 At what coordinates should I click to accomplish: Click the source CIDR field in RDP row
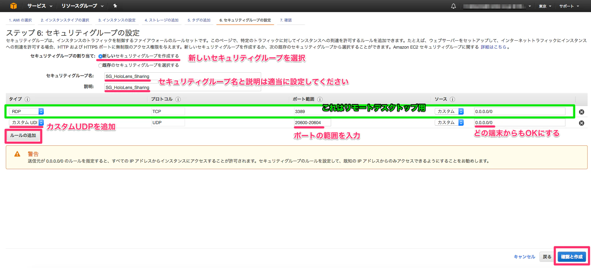tap(519, 112)
